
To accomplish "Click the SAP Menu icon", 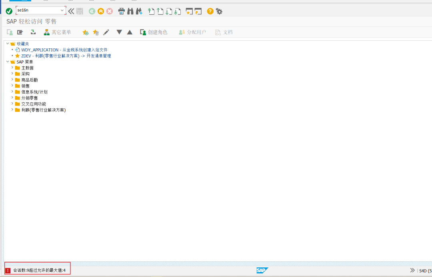I will pos(20,32).
